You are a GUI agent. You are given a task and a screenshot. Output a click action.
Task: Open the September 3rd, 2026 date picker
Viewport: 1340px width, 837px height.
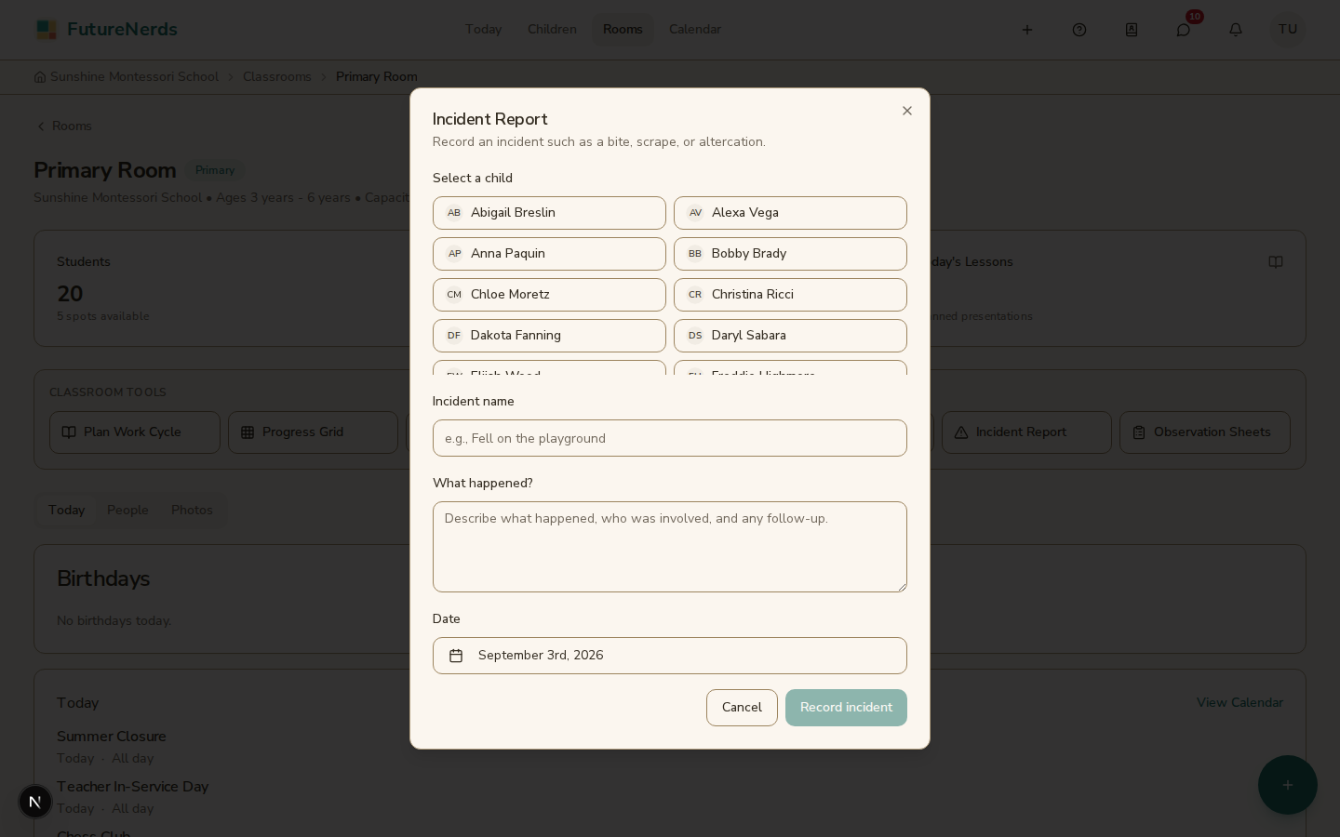point(670,656)
